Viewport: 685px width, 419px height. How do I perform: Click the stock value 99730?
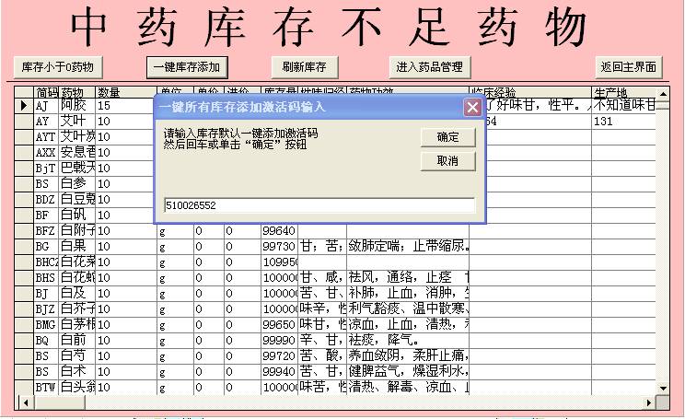point(279,247)
